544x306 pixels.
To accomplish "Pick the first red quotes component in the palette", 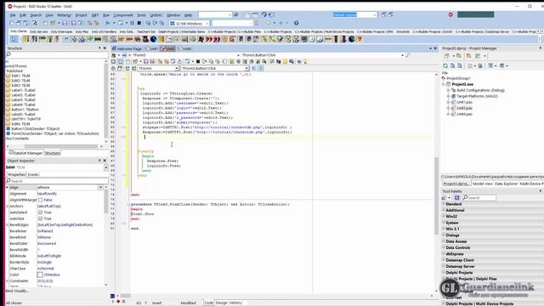I will point(208,39).
